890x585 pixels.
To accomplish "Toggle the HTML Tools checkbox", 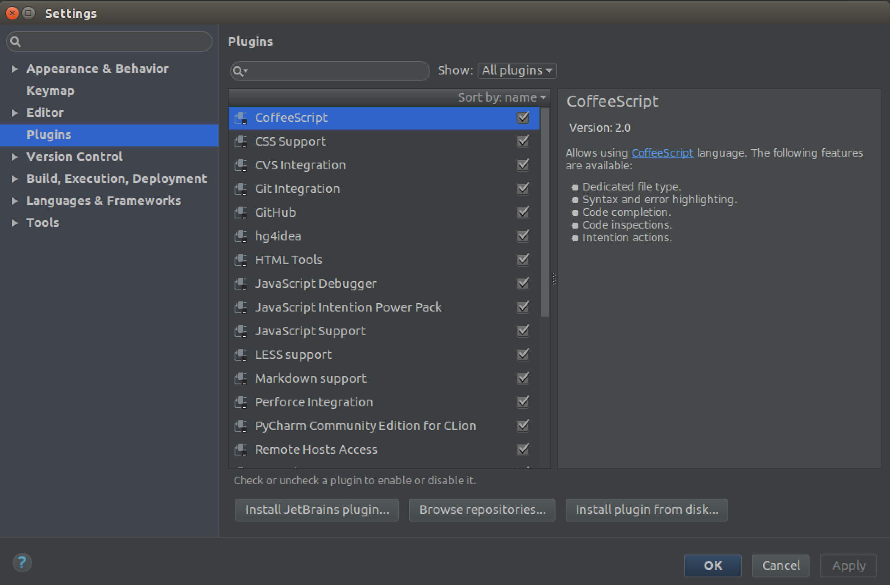I will click(523, 259).
